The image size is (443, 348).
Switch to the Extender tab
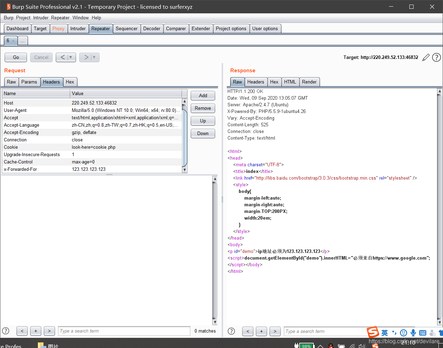pyautogui.click(x=201, y=29)
